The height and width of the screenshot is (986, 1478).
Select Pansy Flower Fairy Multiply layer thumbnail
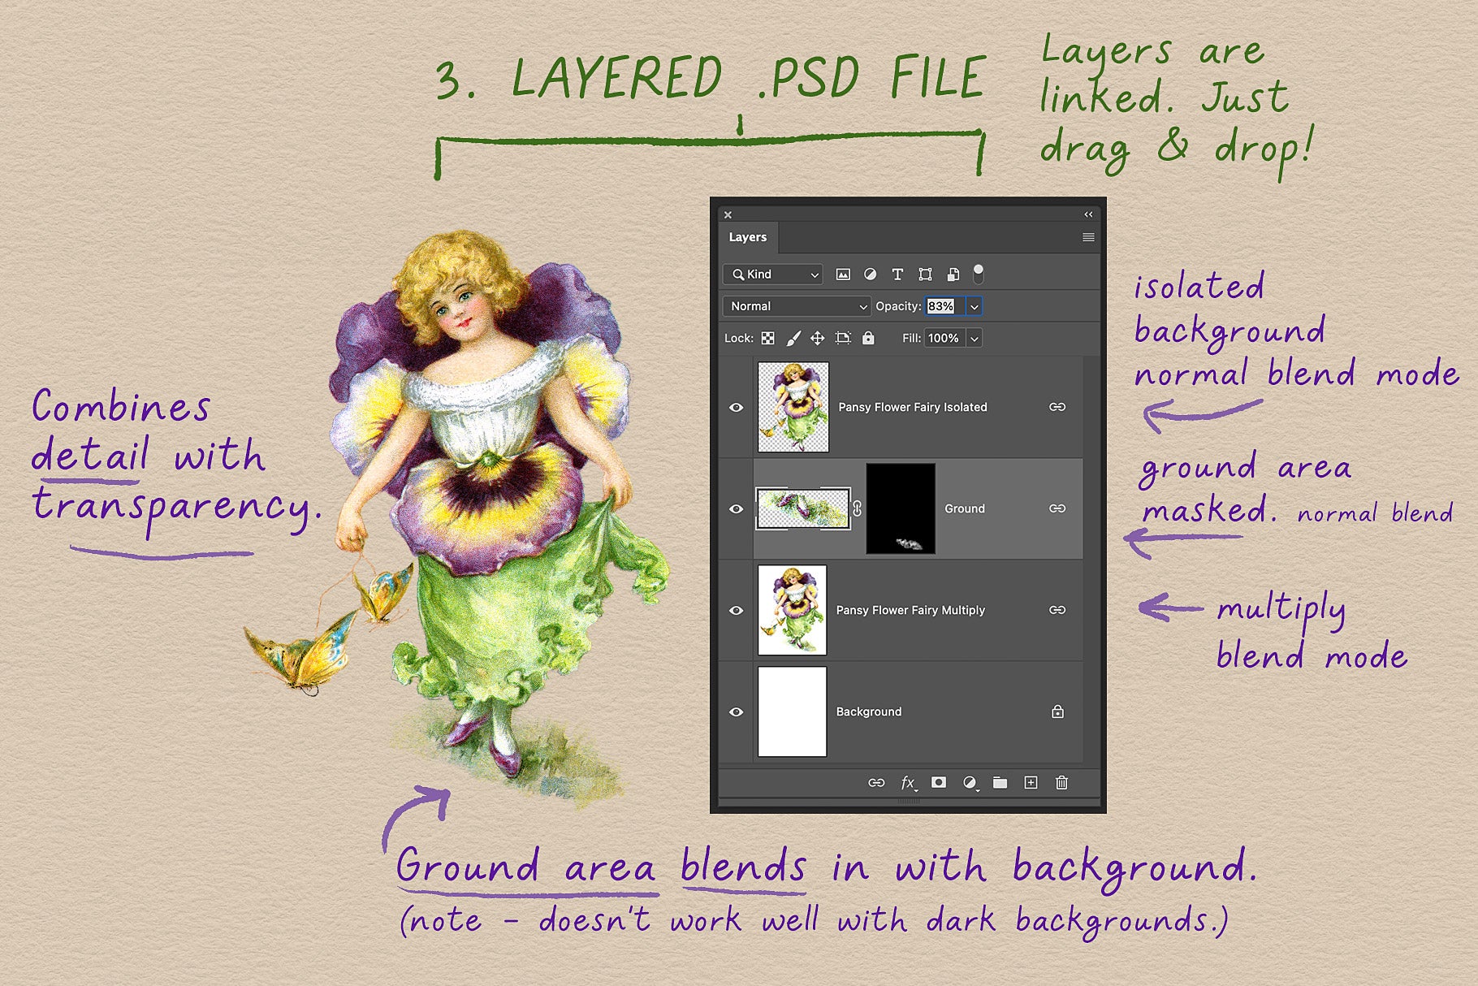793,610
